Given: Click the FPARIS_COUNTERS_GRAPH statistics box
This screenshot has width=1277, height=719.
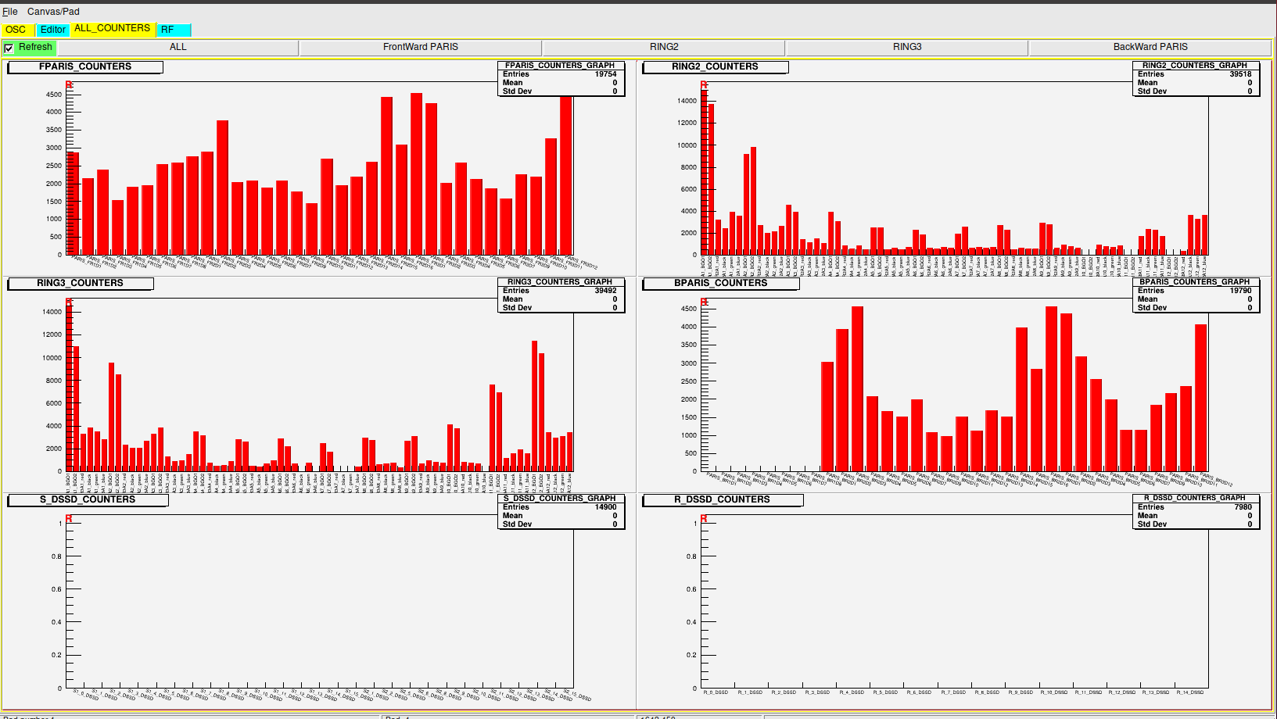Looking at the screenshot, I should (561, 78).
